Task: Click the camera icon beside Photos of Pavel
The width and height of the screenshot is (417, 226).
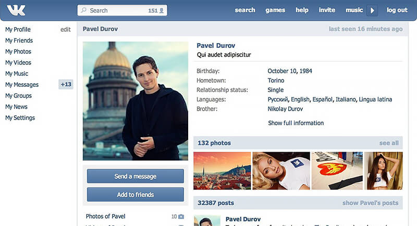Action: coord(181,217)
